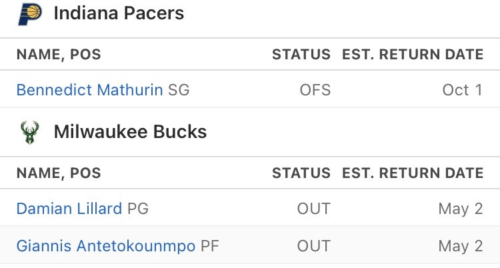The image size is (500, 268).
Task: Click the STATUS header in the Bucks table
Action: 301,173
